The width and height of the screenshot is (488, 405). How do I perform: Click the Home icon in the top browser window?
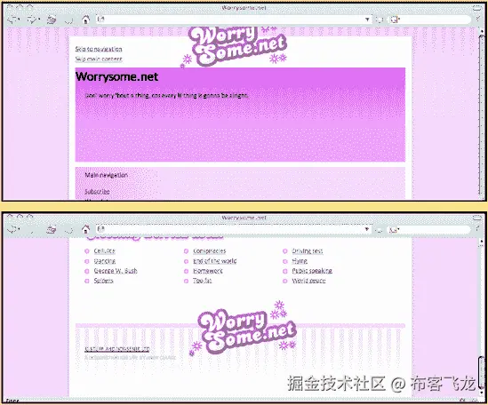click(85, 20)
